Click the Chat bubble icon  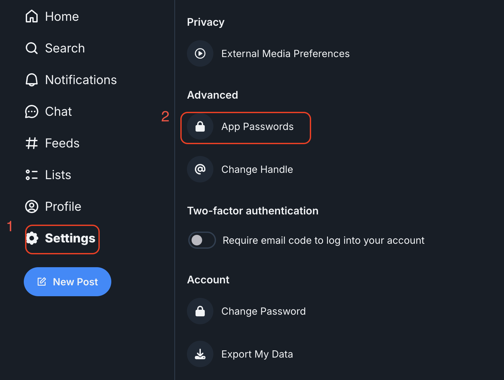click(x=32, y=111)
